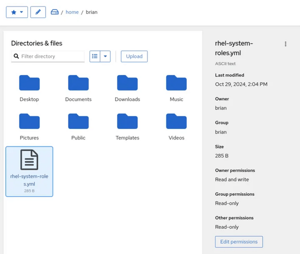The width and height of the screenshot is (300, 254).
Task: Click the Upload button
Action: point(134,56)
